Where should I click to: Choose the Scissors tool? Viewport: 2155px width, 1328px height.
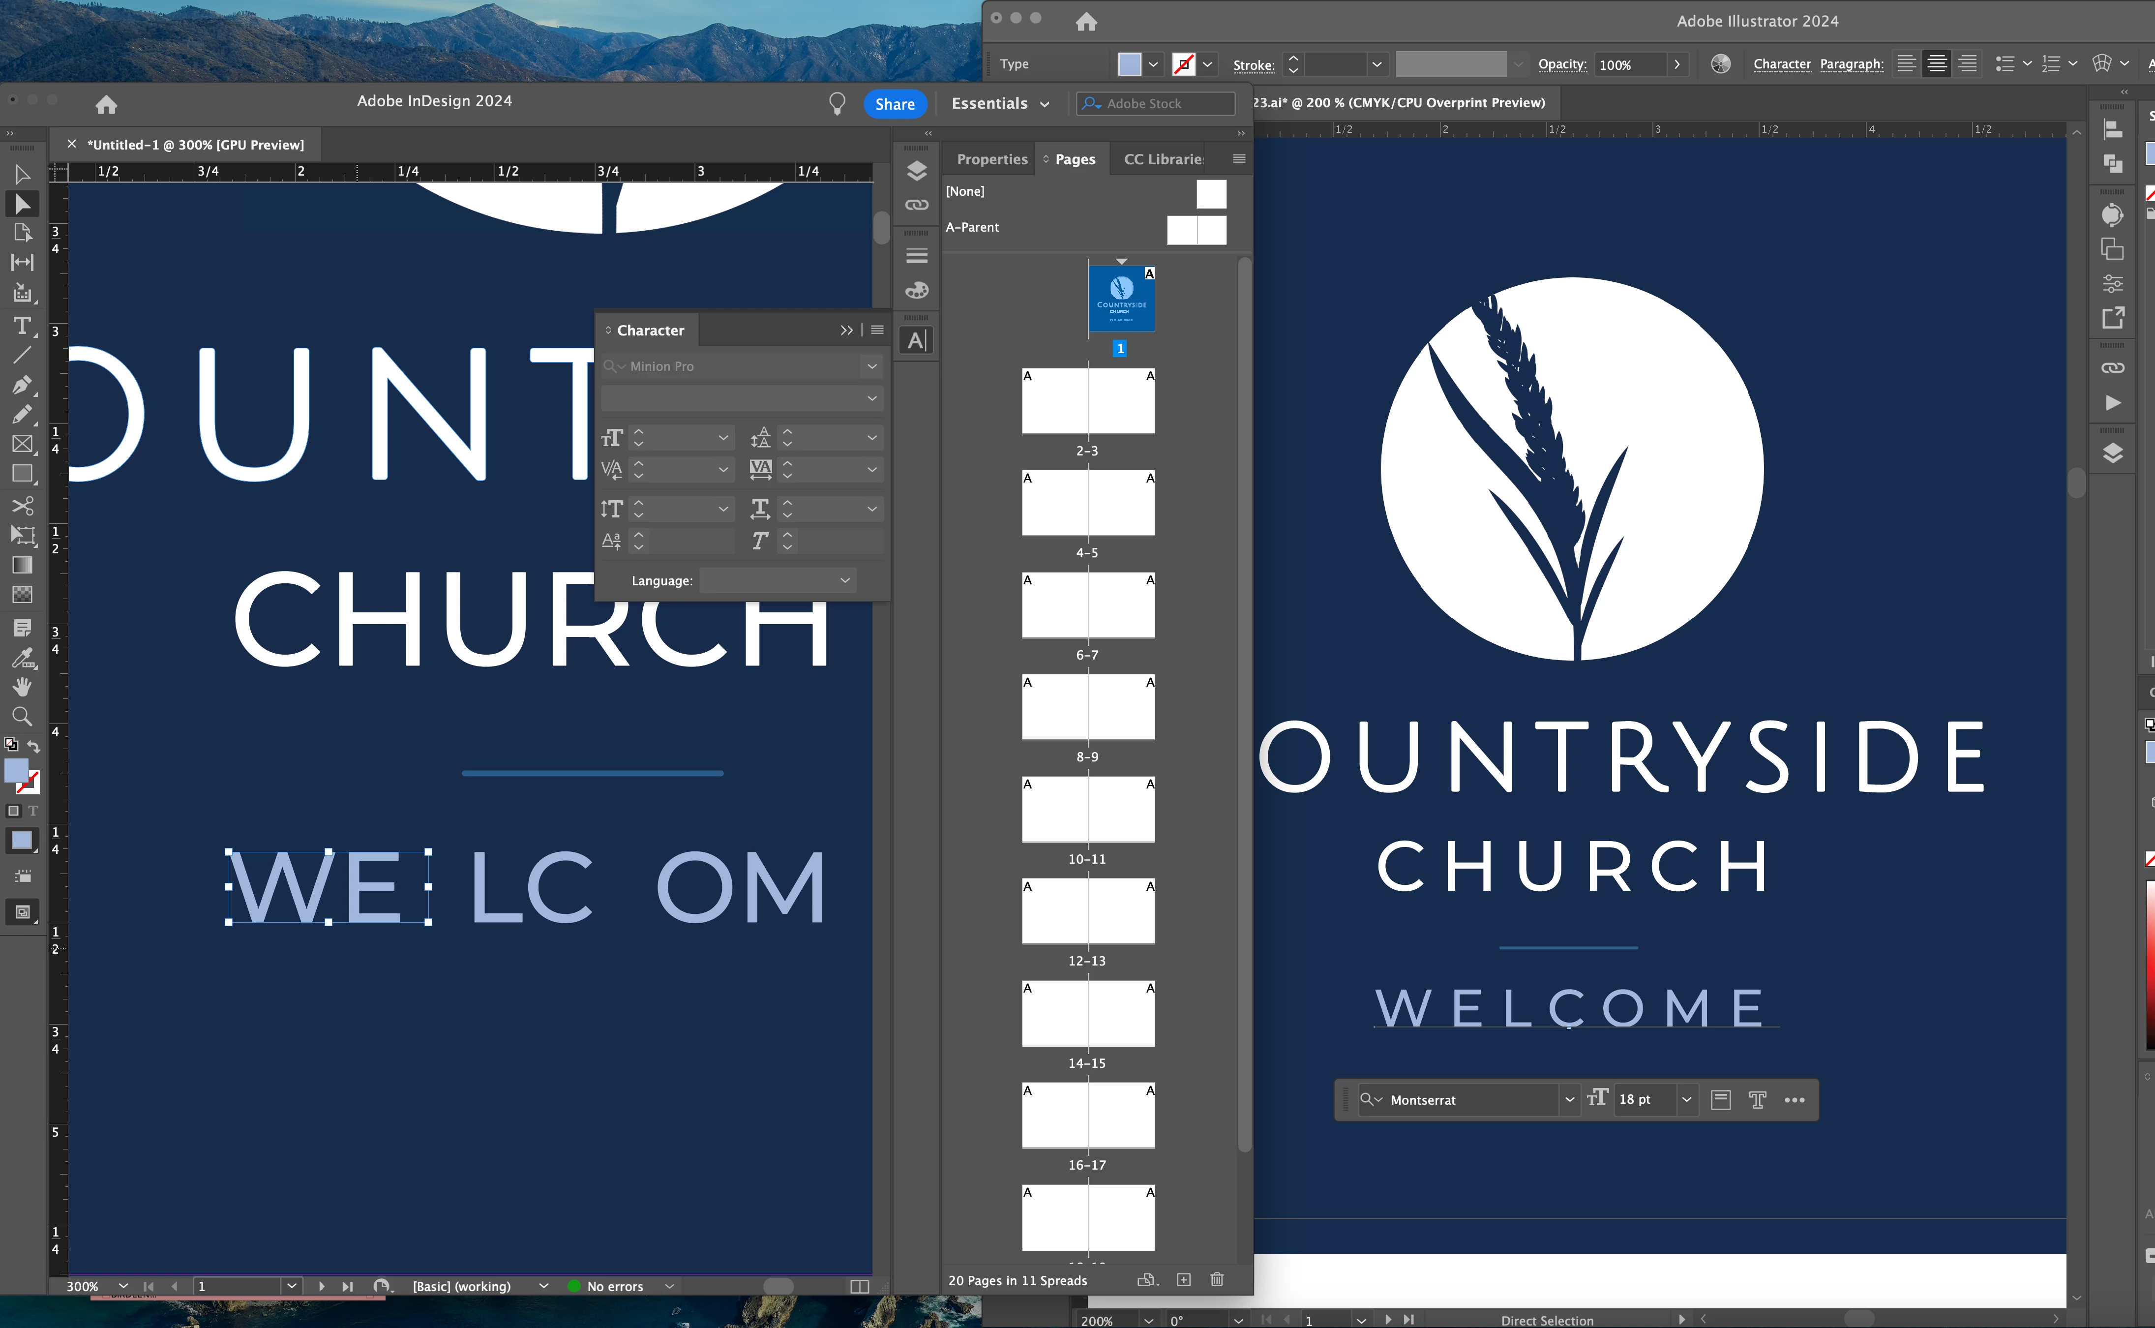tap(22, 506)
